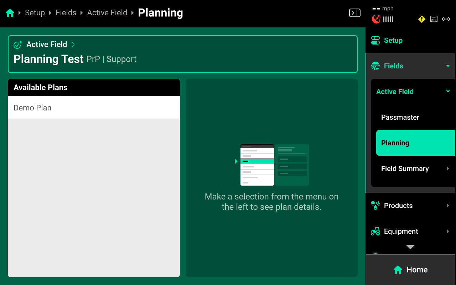Click the Products droplet icon
The image size is (456, 285).
[x=375, y=206]
